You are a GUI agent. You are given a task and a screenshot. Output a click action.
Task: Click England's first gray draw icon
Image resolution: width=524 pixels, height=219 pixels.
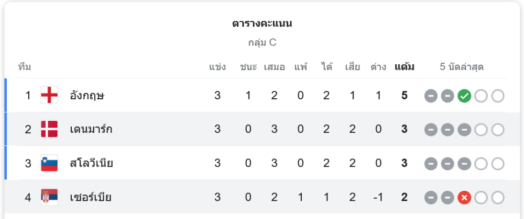(431, 96)
